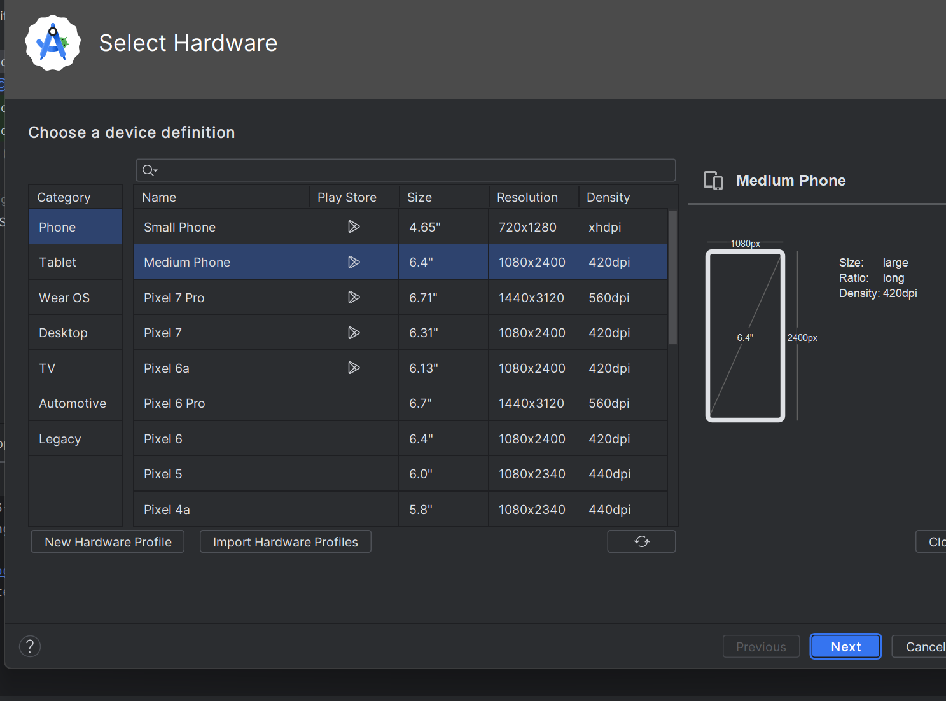The image size is (946, 701).
Task: Click the Play Store icon in Pixel 7 row
Action: pyautogui.click(x=354, y=333)
